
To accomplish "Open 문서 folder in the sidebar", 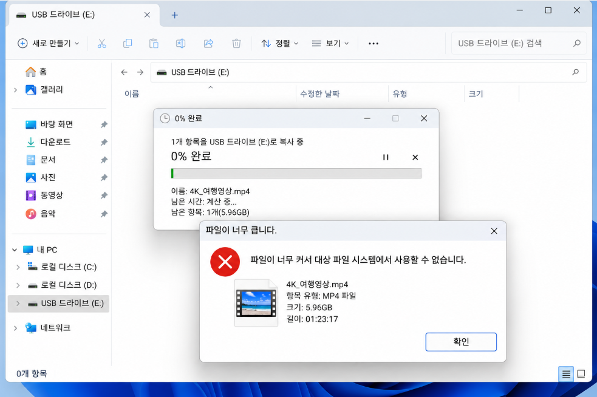I will 40,160.
